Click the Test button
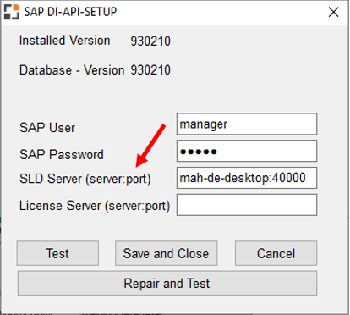The width and height of the screenshot is (350, 315). (x=57, y=253)
